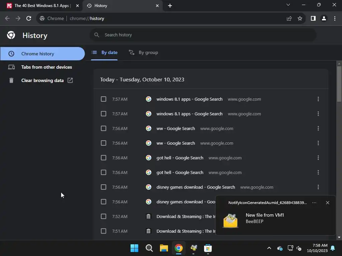Viewport: 342px width, 256px height.
Task: Select the By group tab
Action: coord(143,52)
